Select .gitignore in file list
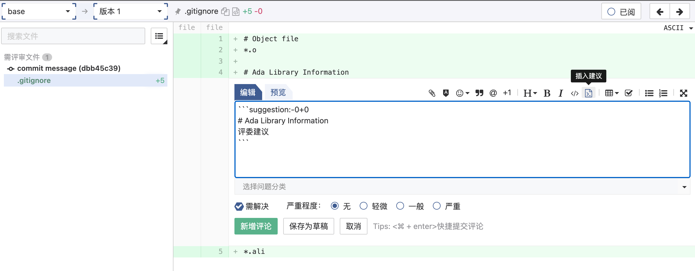 click(34, 80)
